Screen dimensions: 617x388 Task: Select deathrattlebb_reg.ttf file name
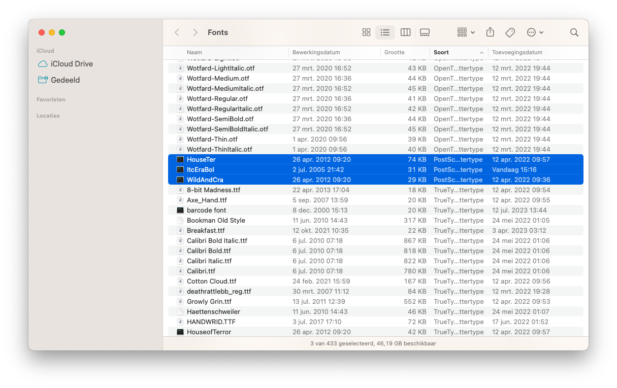[x=219, y=291]
